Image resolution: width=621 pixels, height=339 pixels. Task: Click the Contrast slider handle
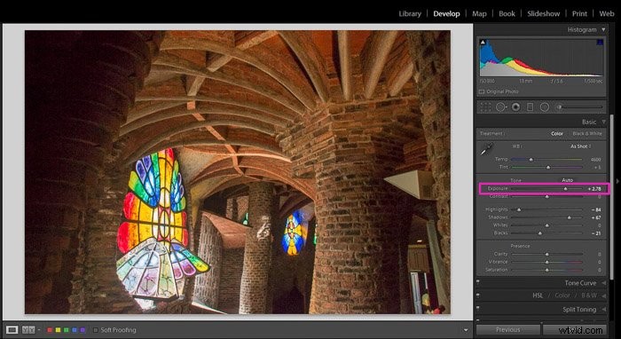click(547, 196)
